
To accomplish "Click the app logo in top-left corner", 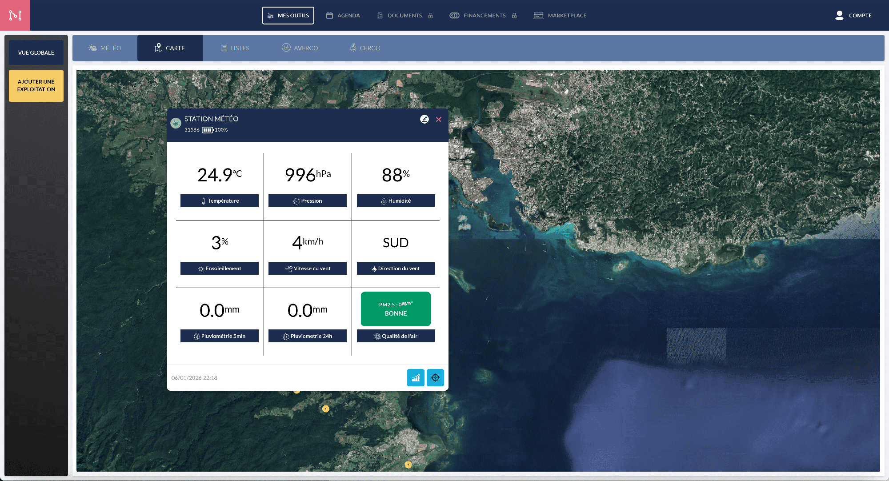I will tap(15, 15).
